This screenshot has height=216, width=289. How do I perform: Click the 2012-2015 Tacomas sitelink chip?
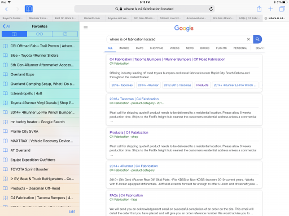coord(177,85)
